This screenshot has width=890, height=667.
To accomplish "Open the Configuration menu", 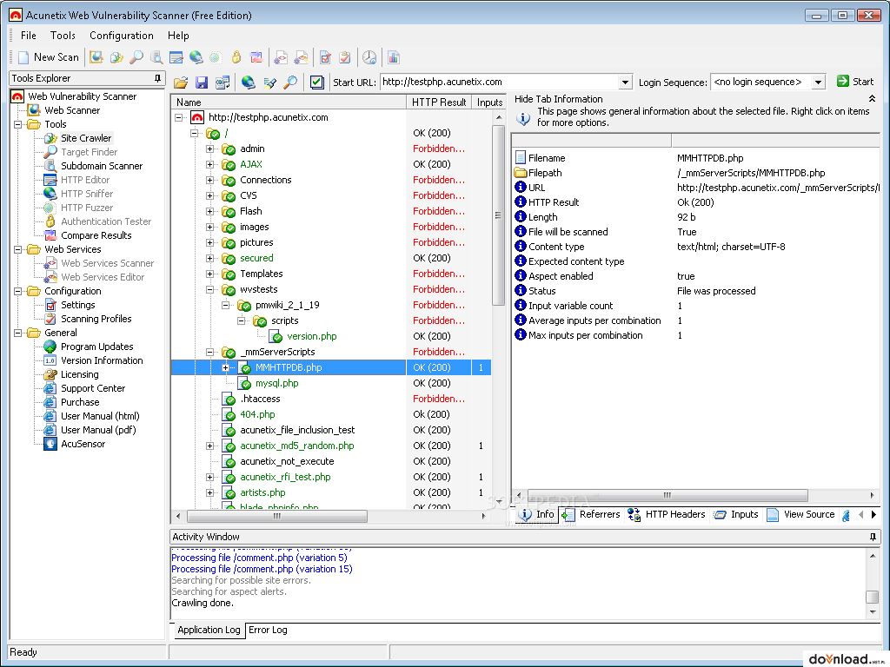I will point(122,35).
